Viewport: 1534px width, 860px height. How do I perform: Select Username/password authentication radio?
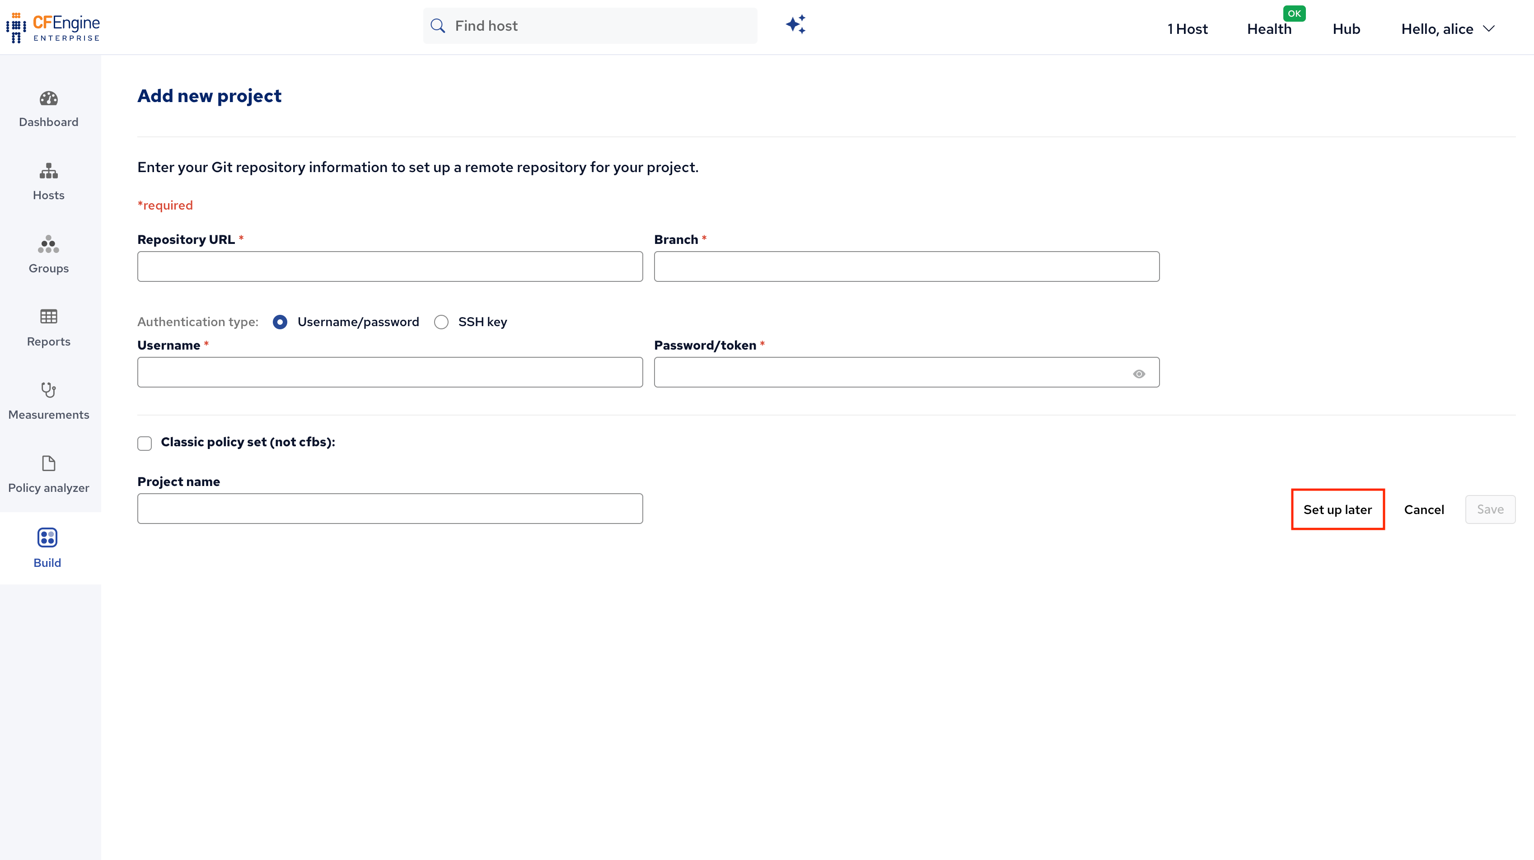[280, 322]
